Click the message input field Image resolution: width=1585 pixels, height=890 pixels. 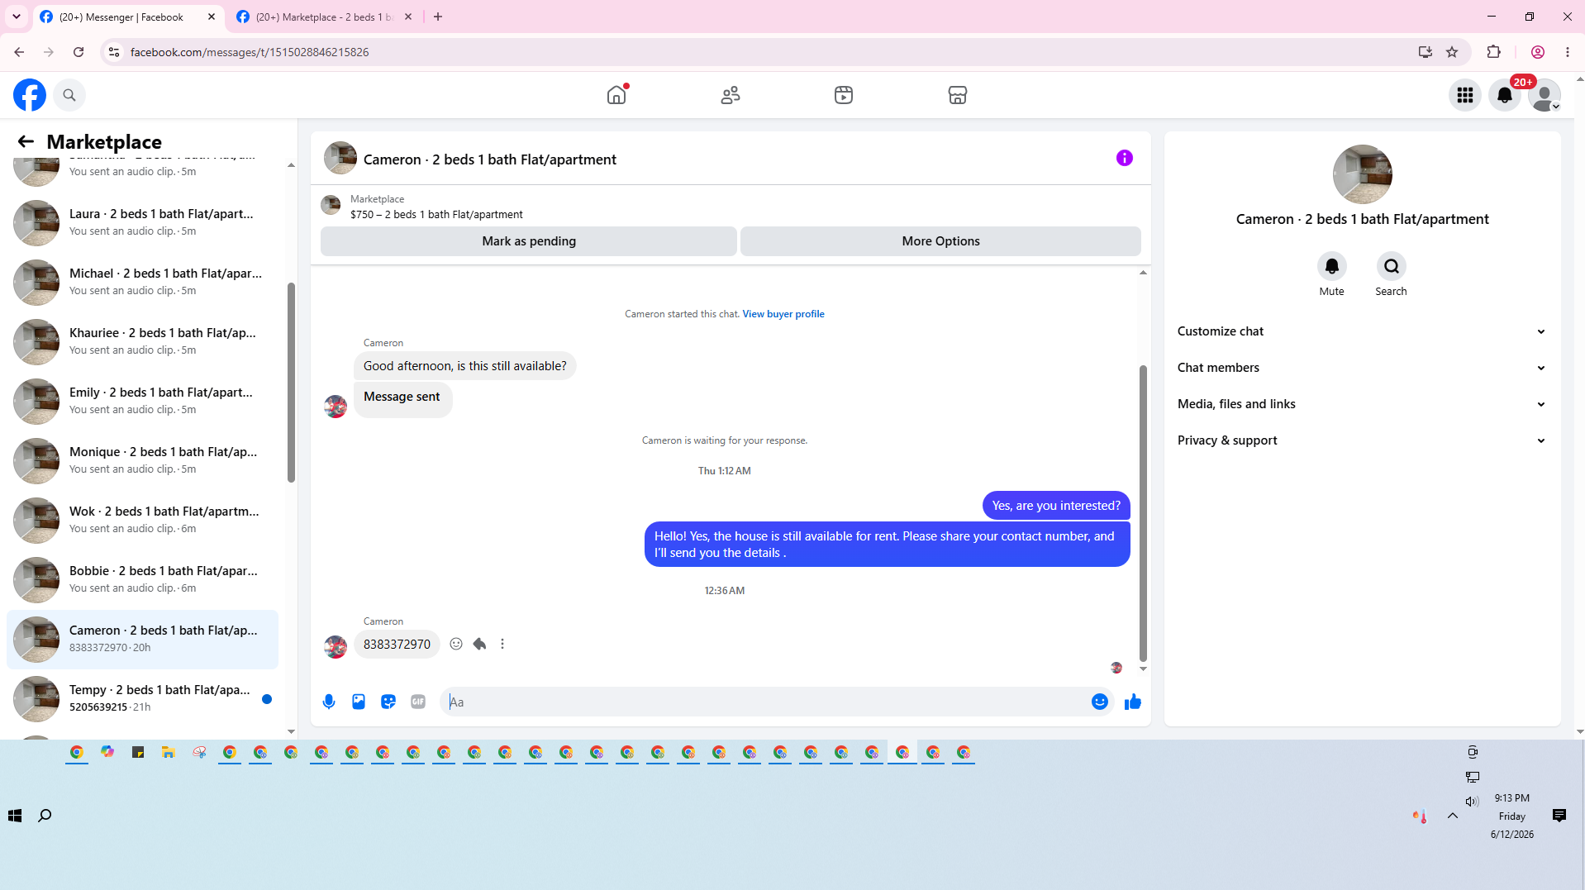[764, 702]
